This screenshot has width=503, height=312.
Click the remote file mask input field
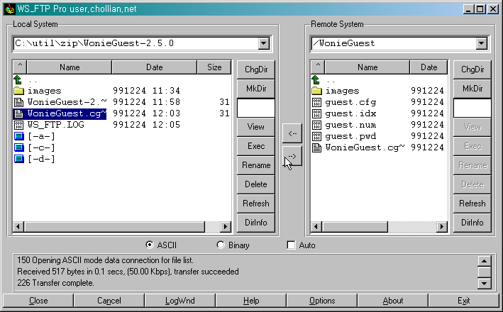click(x=472, y=108)
